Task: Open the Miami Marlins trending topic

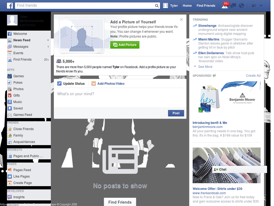Action: tap(209, 39)
